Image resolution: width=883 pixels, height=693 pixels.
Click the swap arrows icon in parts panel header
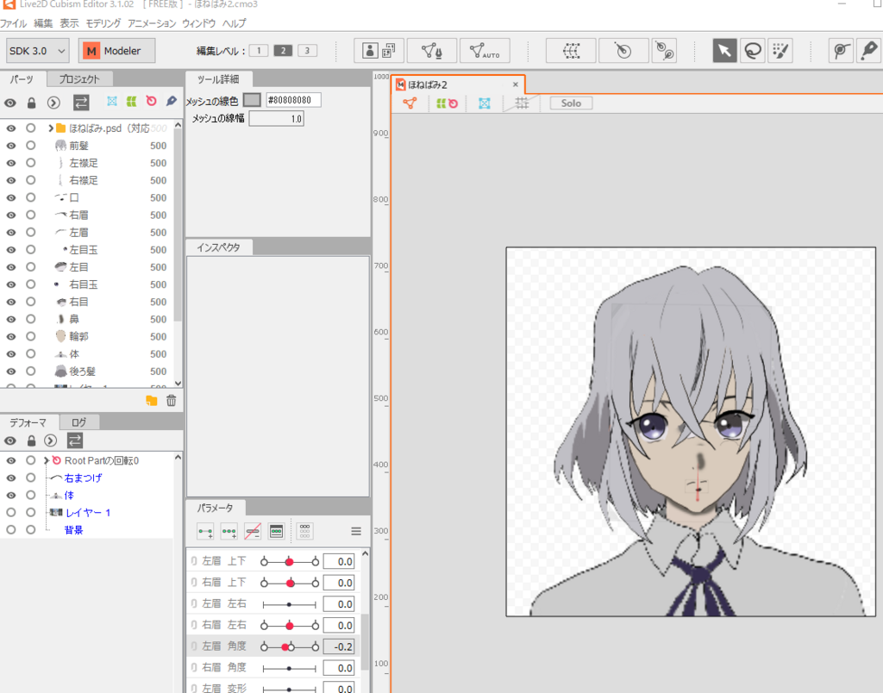pyautogui.click(x=81, y=103)
